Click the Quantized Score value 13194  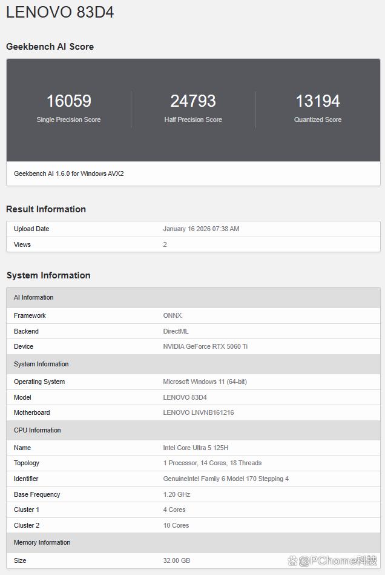coord(317,101)
